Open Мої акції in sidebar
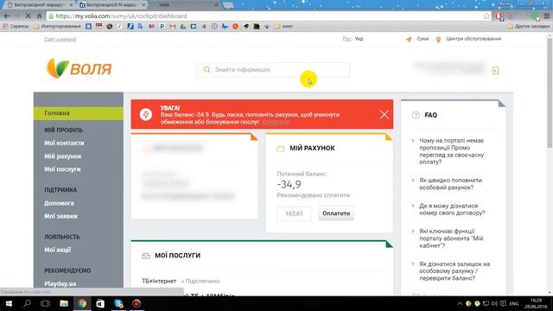 point(58,250)
